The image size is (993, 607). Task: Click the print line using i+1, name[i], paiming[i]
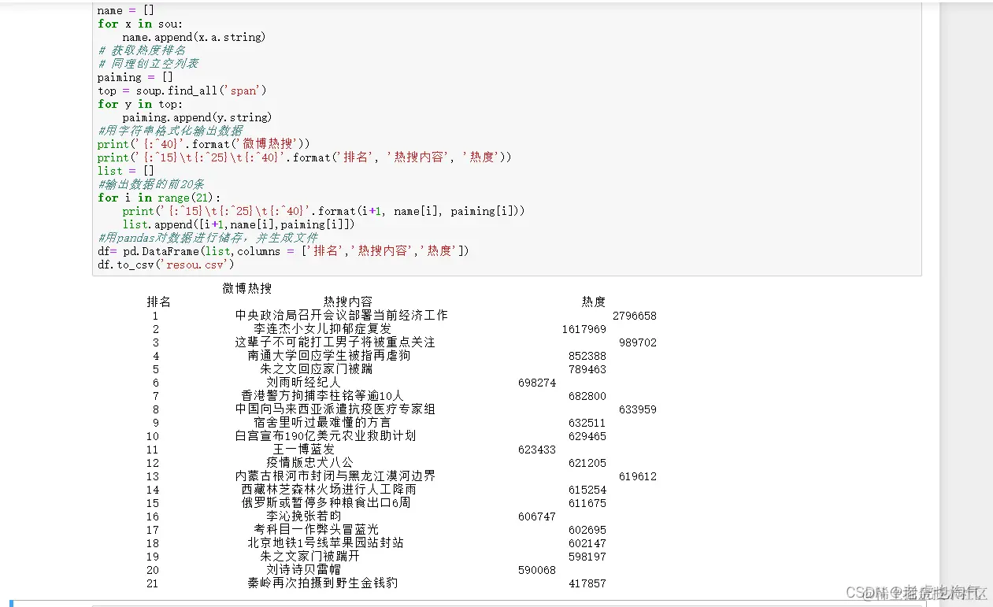coord(323,211)
